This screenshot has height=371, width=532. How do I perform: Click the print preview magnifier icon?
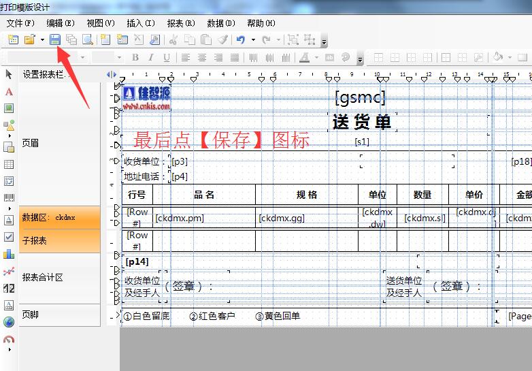point(88,40)
